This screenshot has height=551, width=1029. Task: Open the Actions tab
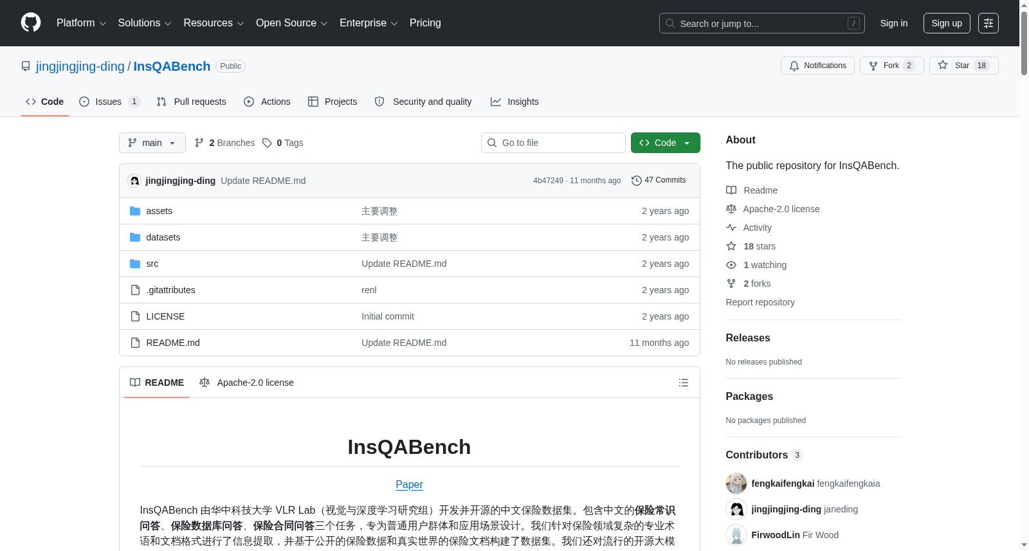click(x=268, y=102)
